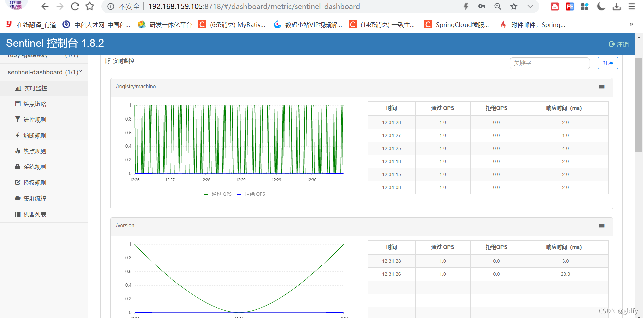
Task: Toggle night mode moon icon
Action: click(x=601, y=6)
